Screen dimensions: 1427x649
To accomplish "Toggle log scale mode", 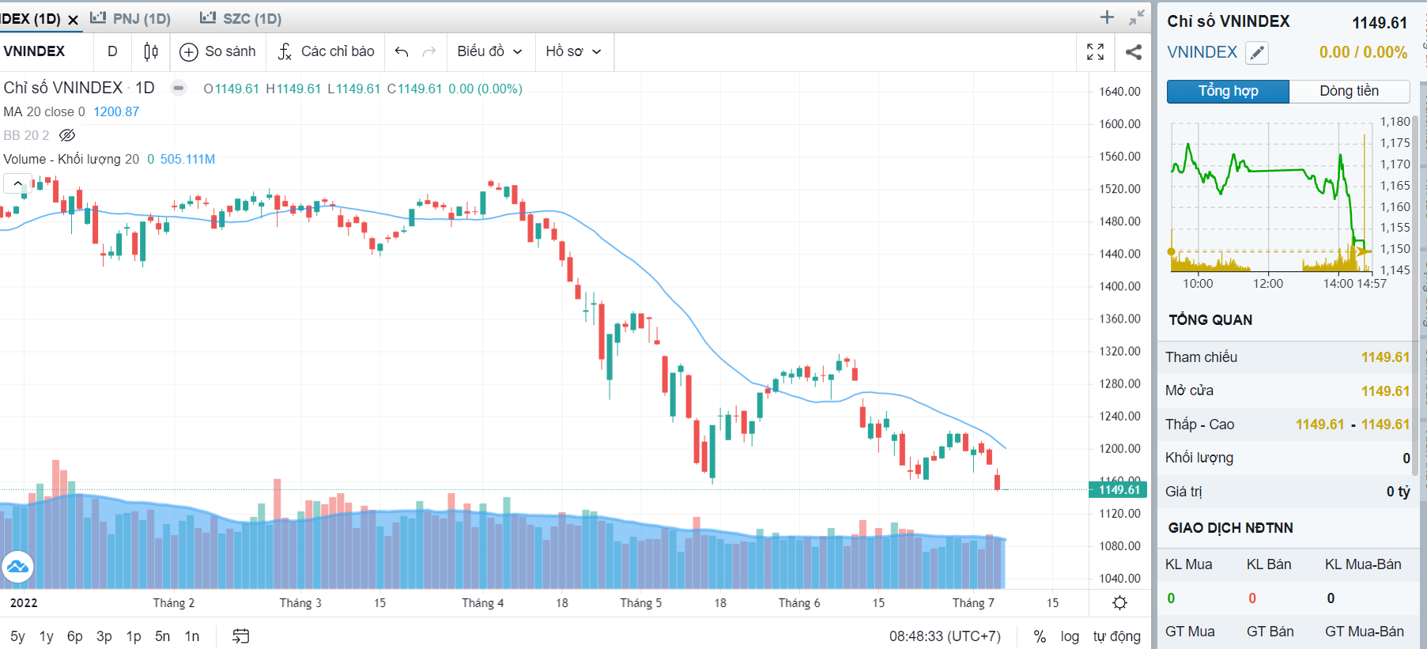I will pyautogui.click(x=1070, y=636).
